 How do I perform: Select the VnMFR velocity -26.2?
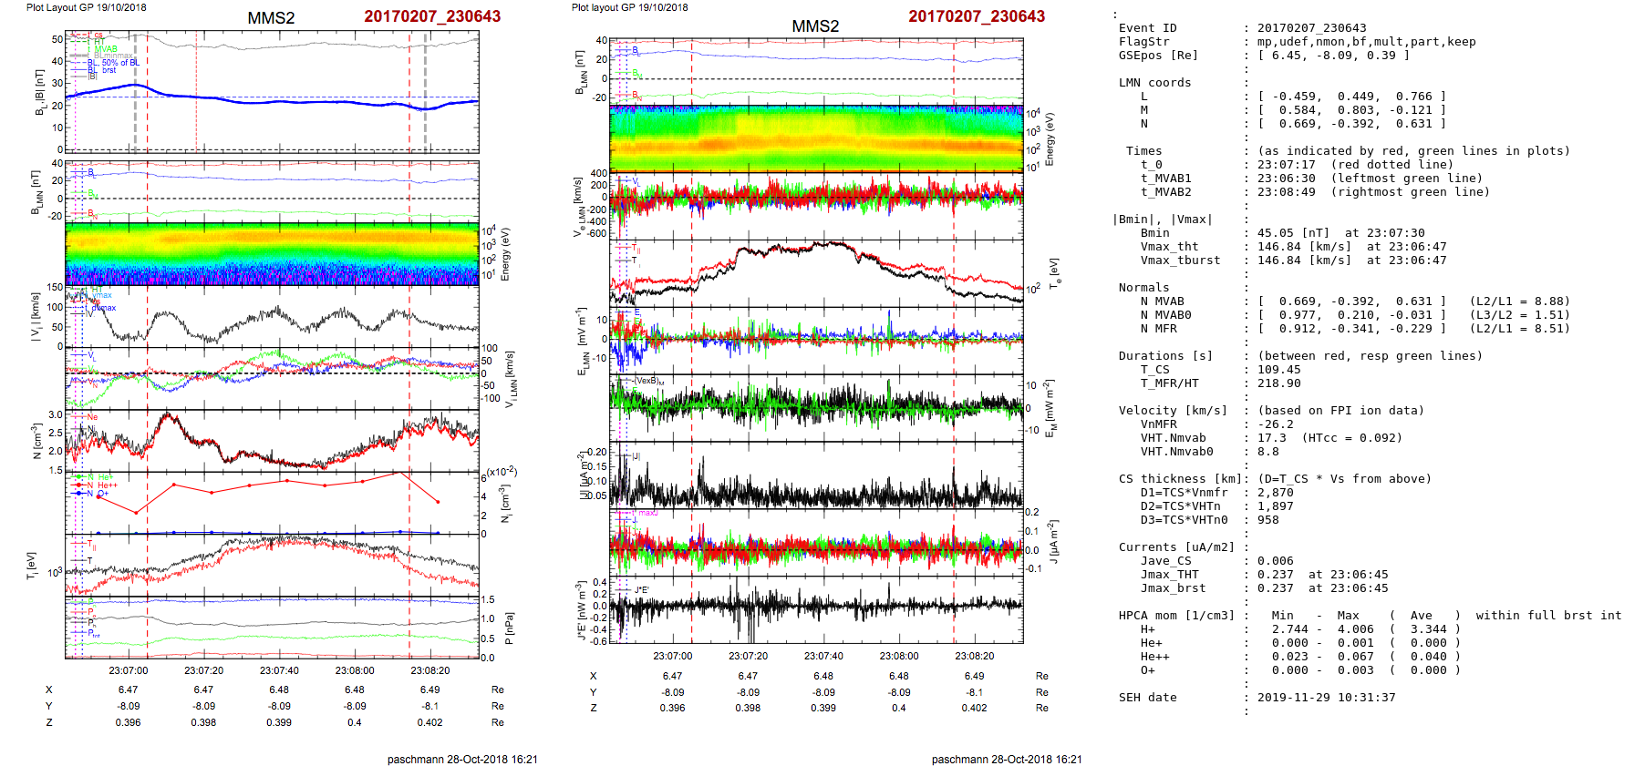(x=1275, y=424)
